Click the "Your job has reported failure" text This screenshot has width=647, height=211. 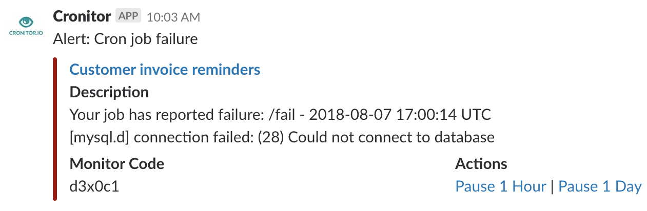click(166, 114)
